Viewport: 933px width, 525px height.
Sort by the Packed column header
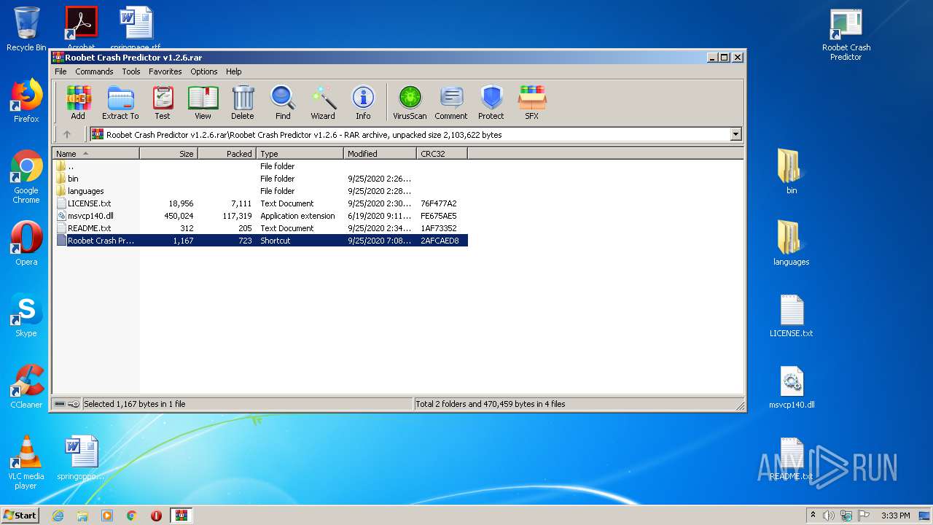pos(227,154)
